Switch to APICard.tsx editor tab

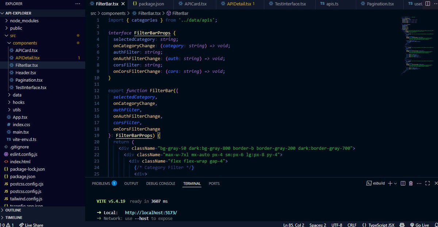(x=195, y=4)
